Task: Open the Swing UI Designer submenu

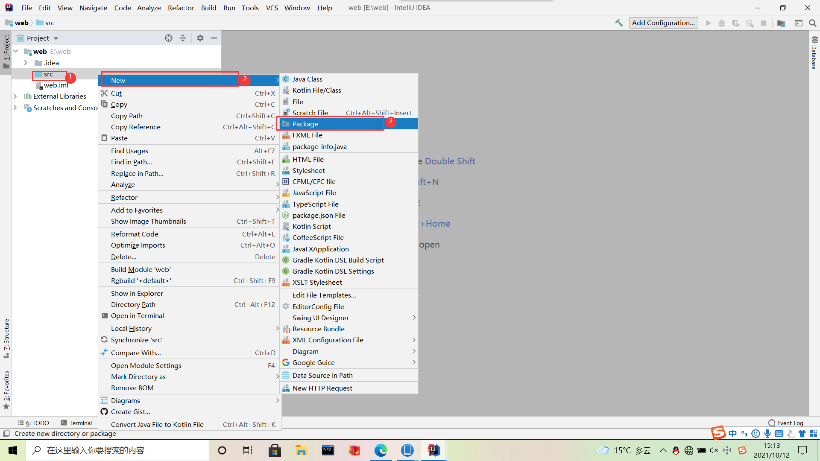Action: point(349,318)
